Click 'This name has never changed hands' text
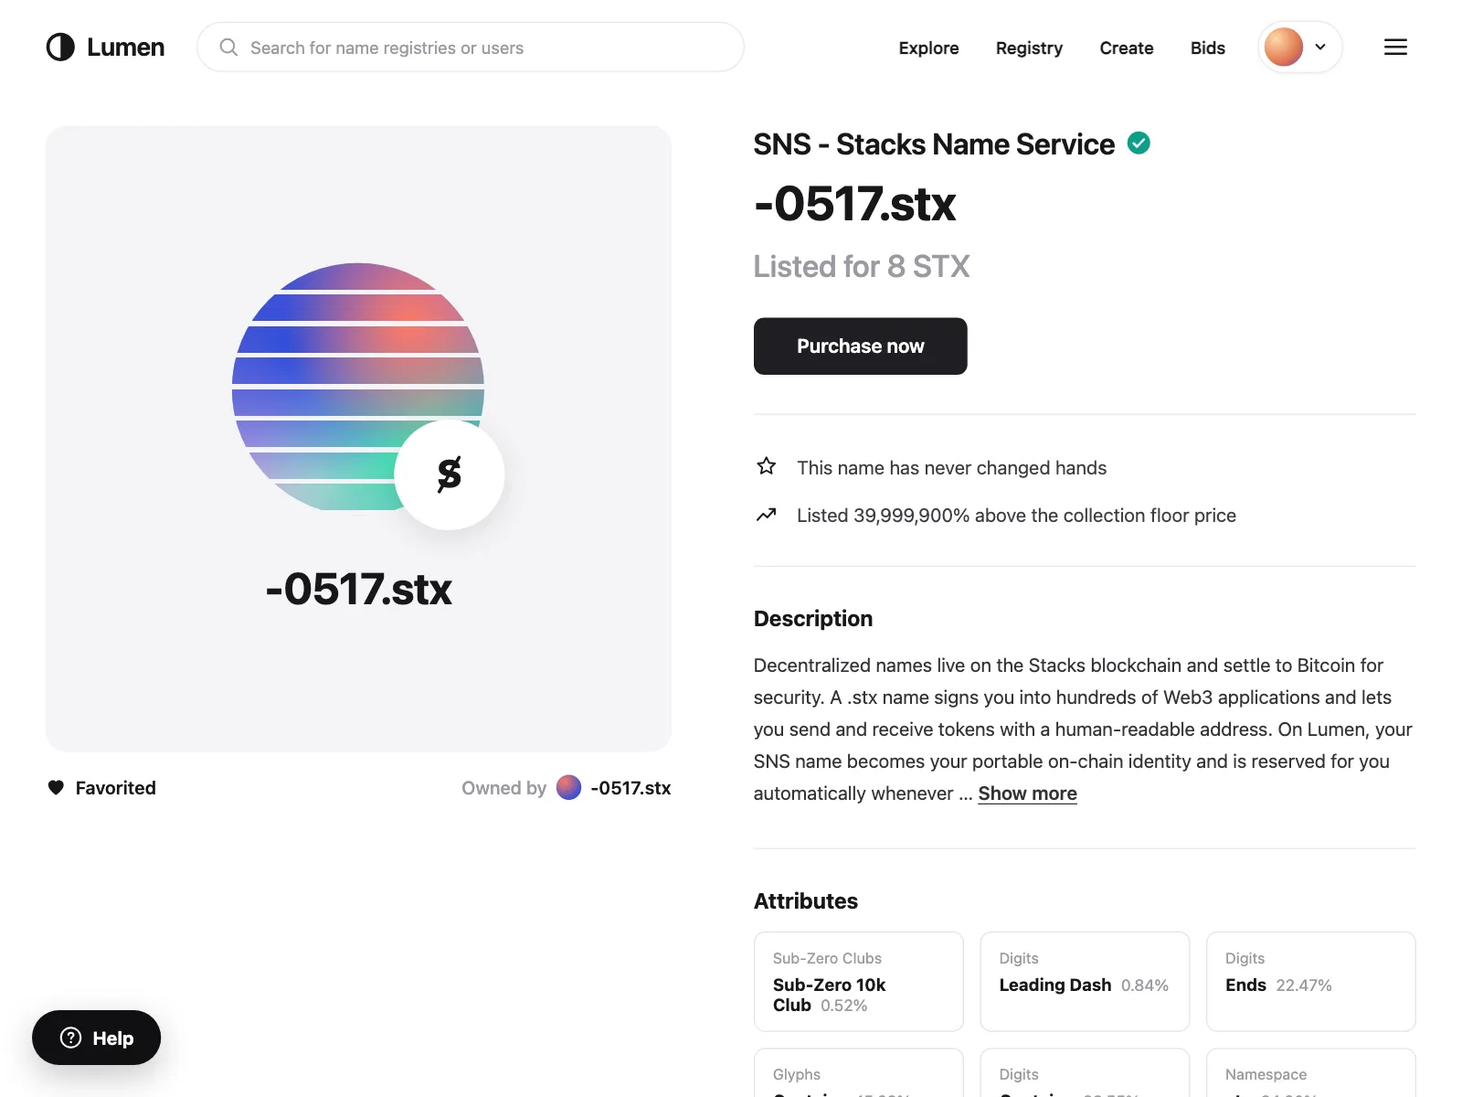Image resolution: width=1462 pixels, height=1097 pixels. point(951,468)
